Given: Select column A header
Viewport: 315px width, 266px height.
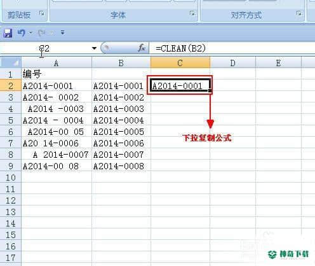Looking at the screenshot, I should pos(57,63).
